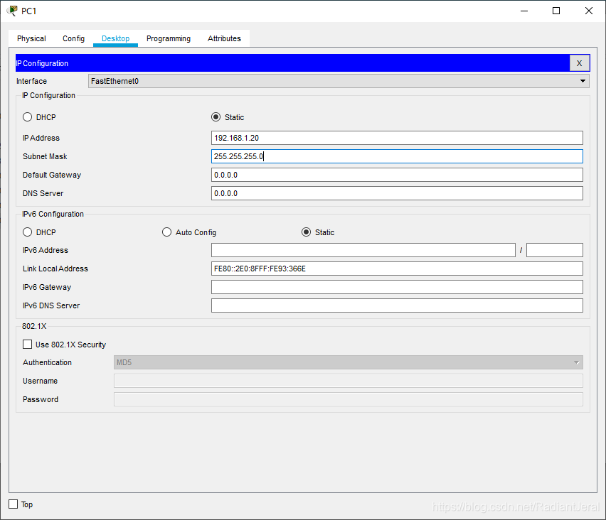Click the DNS Server input field
The image size is (606, 520).
397,193
